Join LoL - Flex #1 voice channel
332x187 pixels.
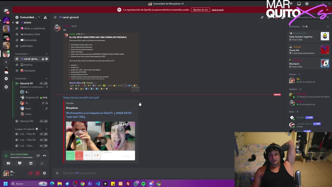click(x=31, y=134)
